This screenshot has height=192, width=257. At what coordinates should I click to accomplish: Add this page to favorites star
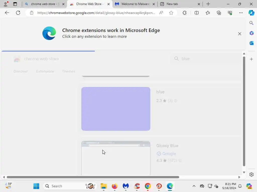click(171, 13)
